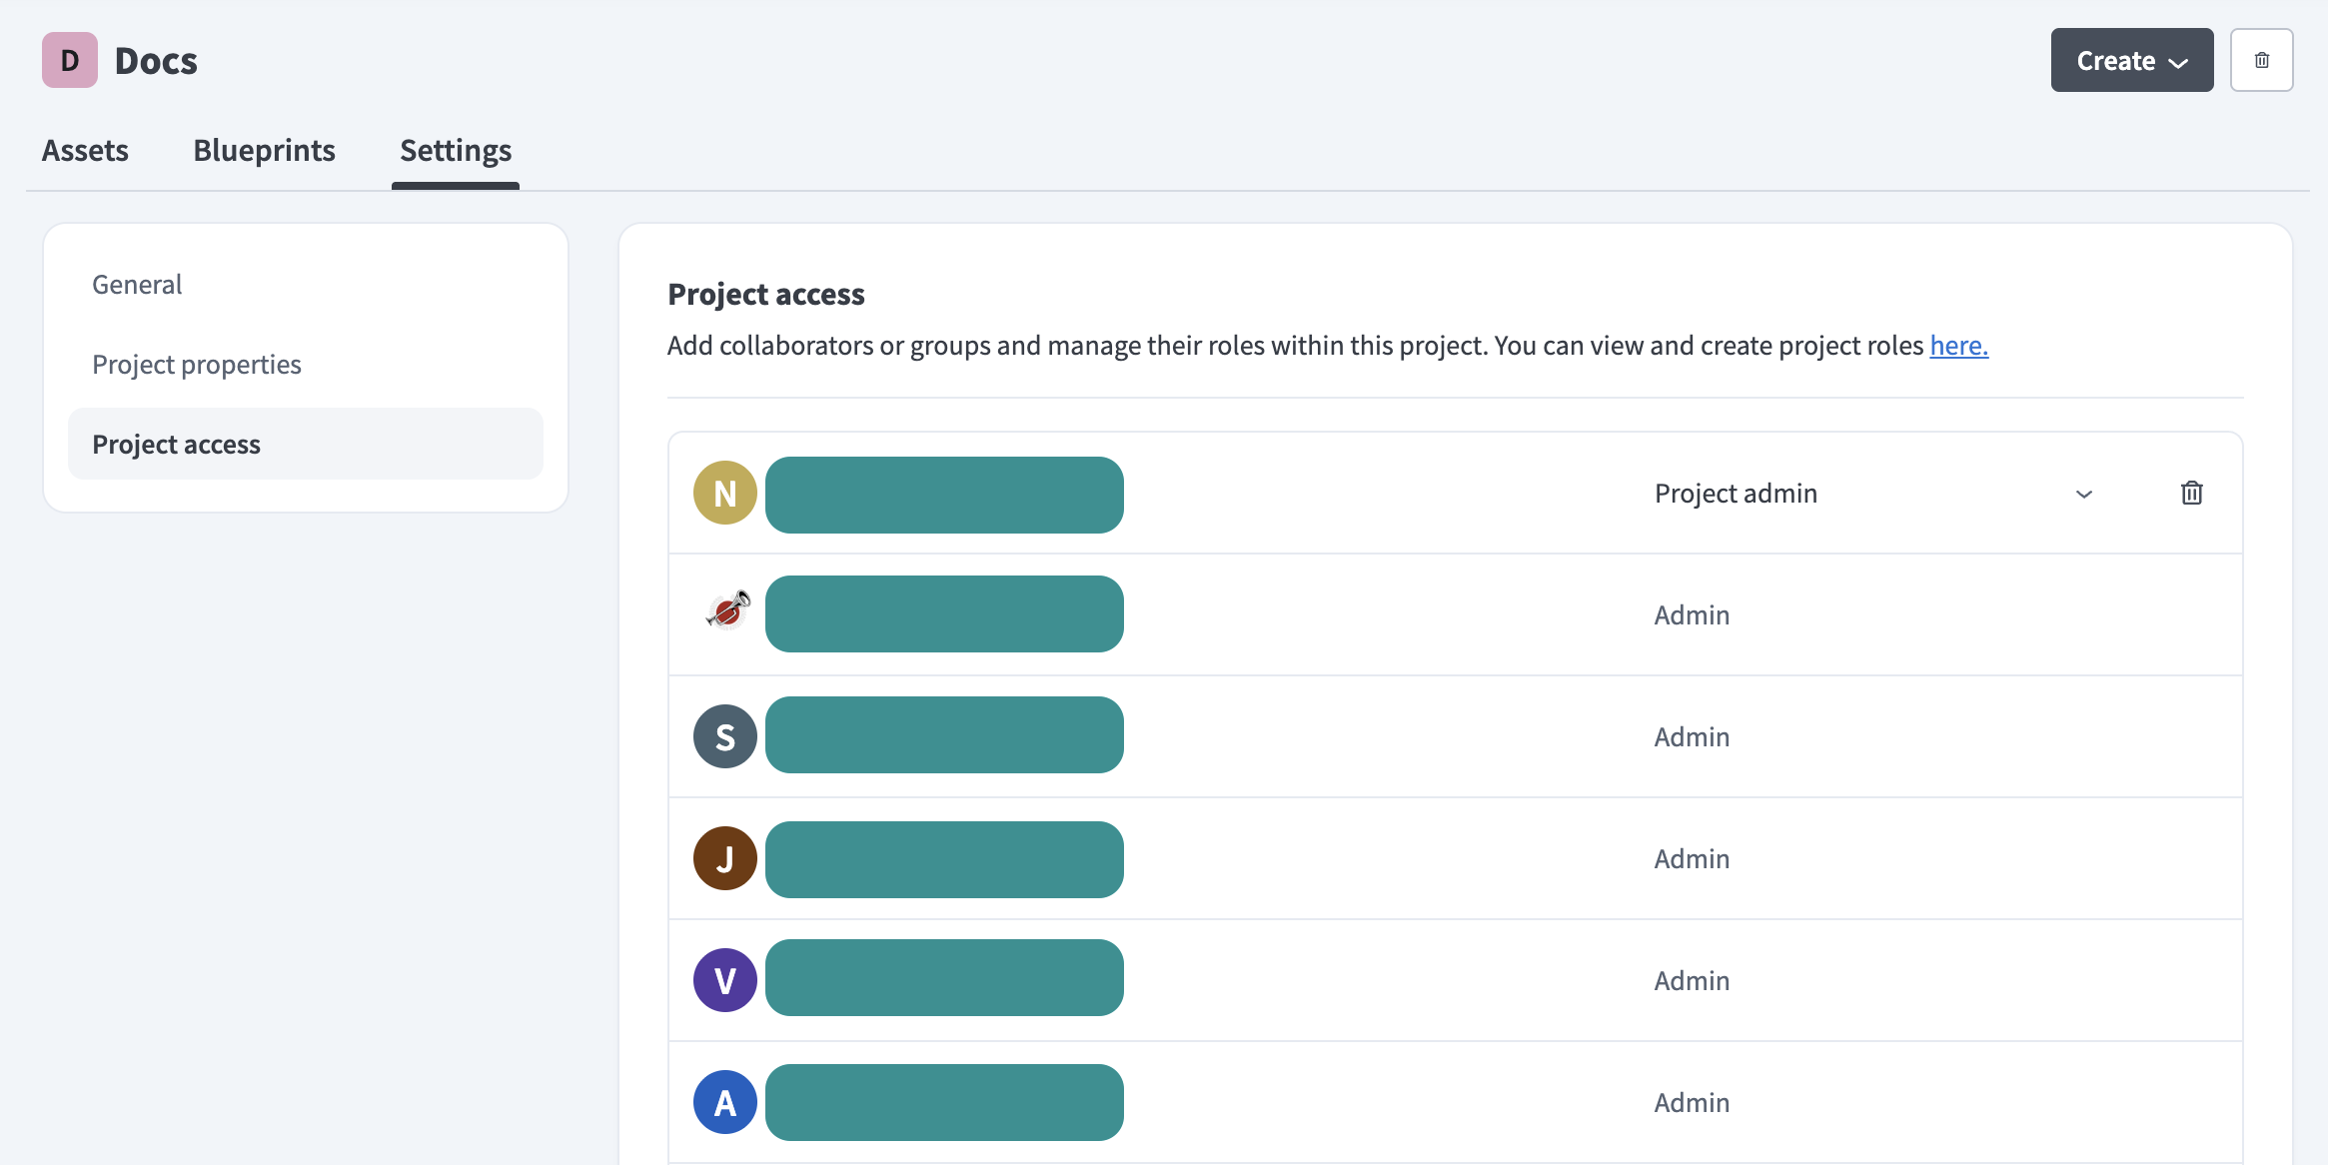The height and width of the screenshot is (1165, 2328).
Task: Click the pink D project icon
Action: (x=70, y=60)
